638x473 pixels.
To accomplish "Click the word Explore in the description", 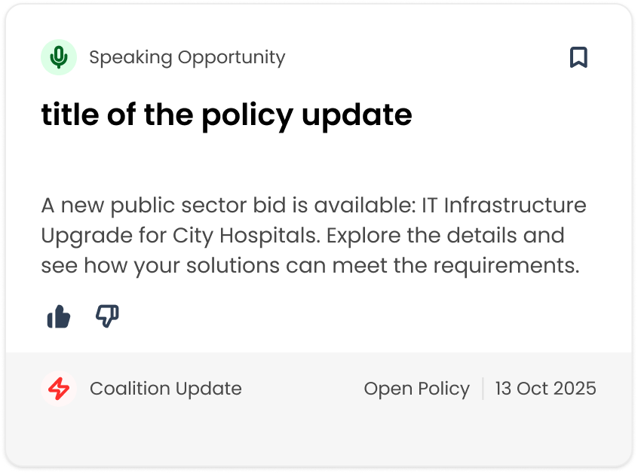I will [363, 236].
